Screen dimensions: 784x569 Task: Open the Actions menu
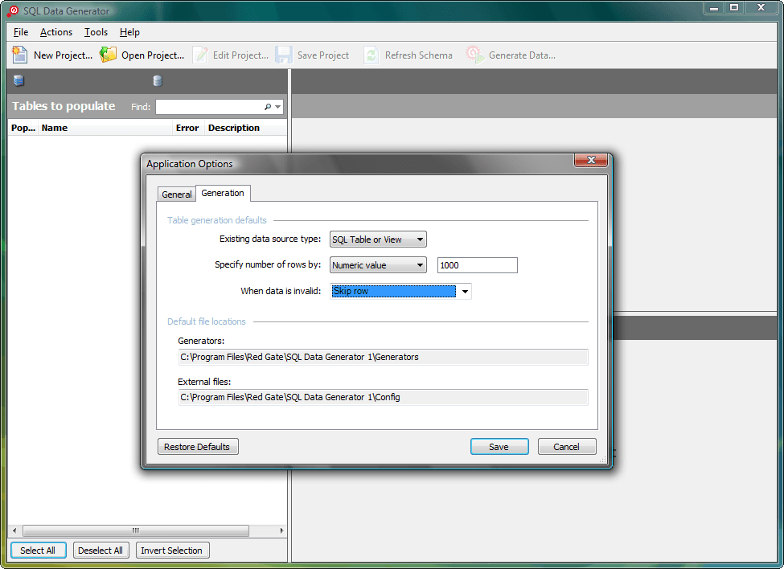click(56, 32)
